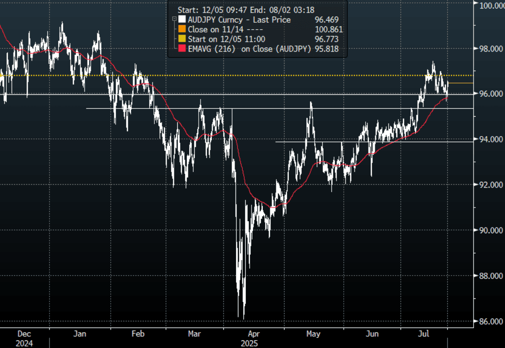
Task: Click the 90.000 y-axis label
Action: tap(491, 230)
